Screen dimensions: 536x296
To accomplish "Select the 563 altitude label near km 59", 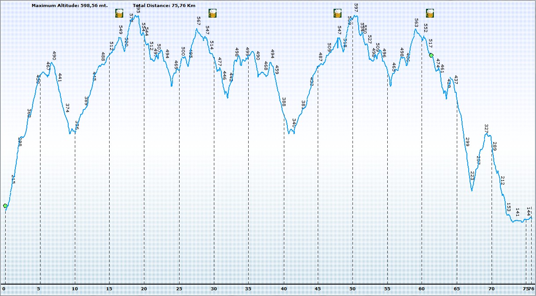I will pos(416,22).
